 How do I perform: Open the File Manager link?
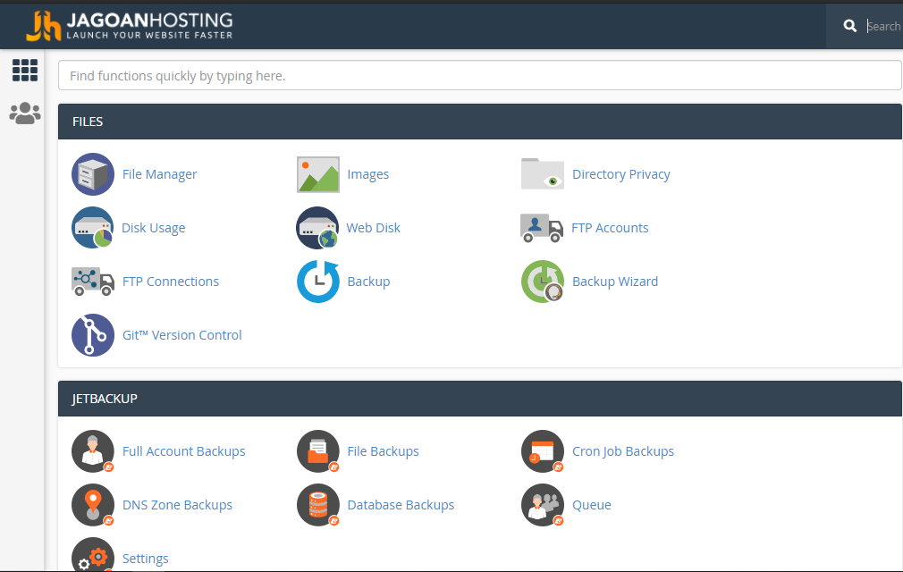coord(159,174)
